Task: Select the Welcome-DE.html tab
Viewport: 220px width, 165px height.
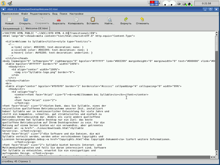Action: pos(36,29)
